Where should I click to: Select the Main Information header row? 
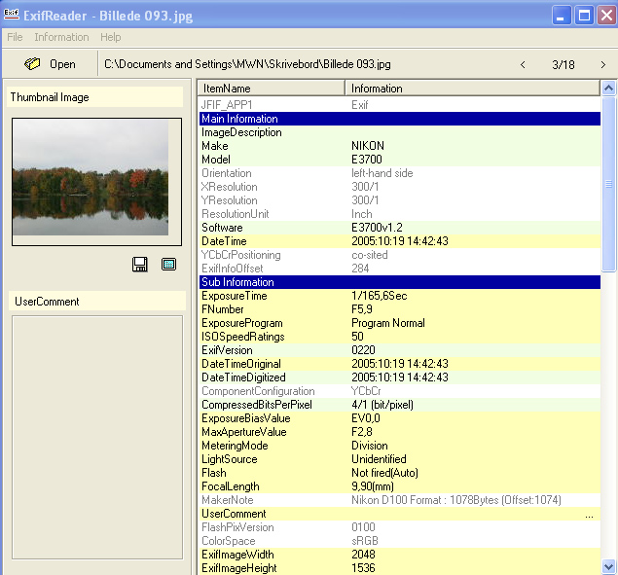click(x=399, y=119)
